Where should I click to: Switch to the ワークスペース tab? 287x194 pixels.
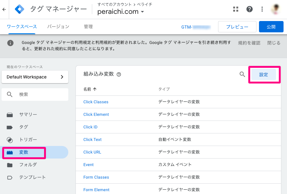pyautogui.click(x=22, y=27)
